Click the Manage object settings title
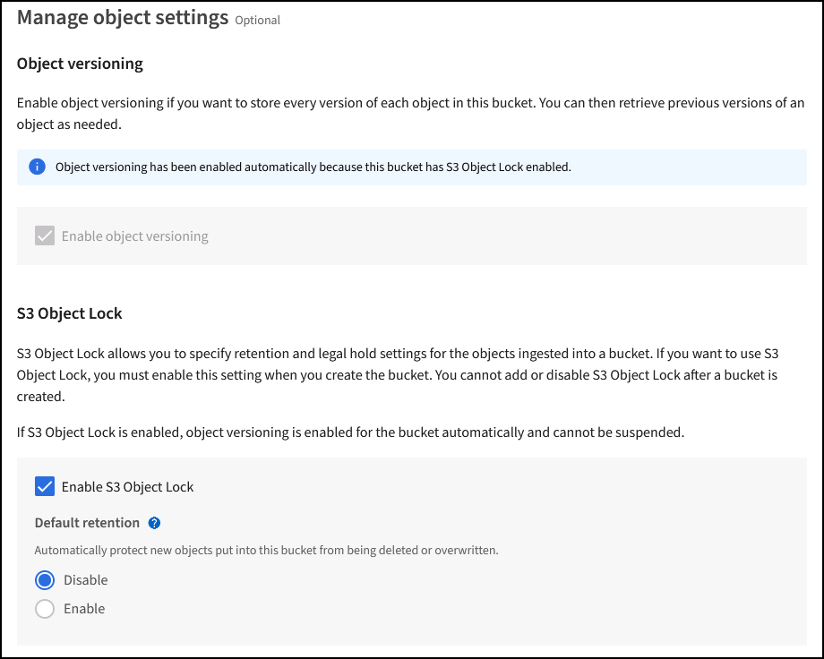The width and height of the screenshot is (824, 659). 122,17
